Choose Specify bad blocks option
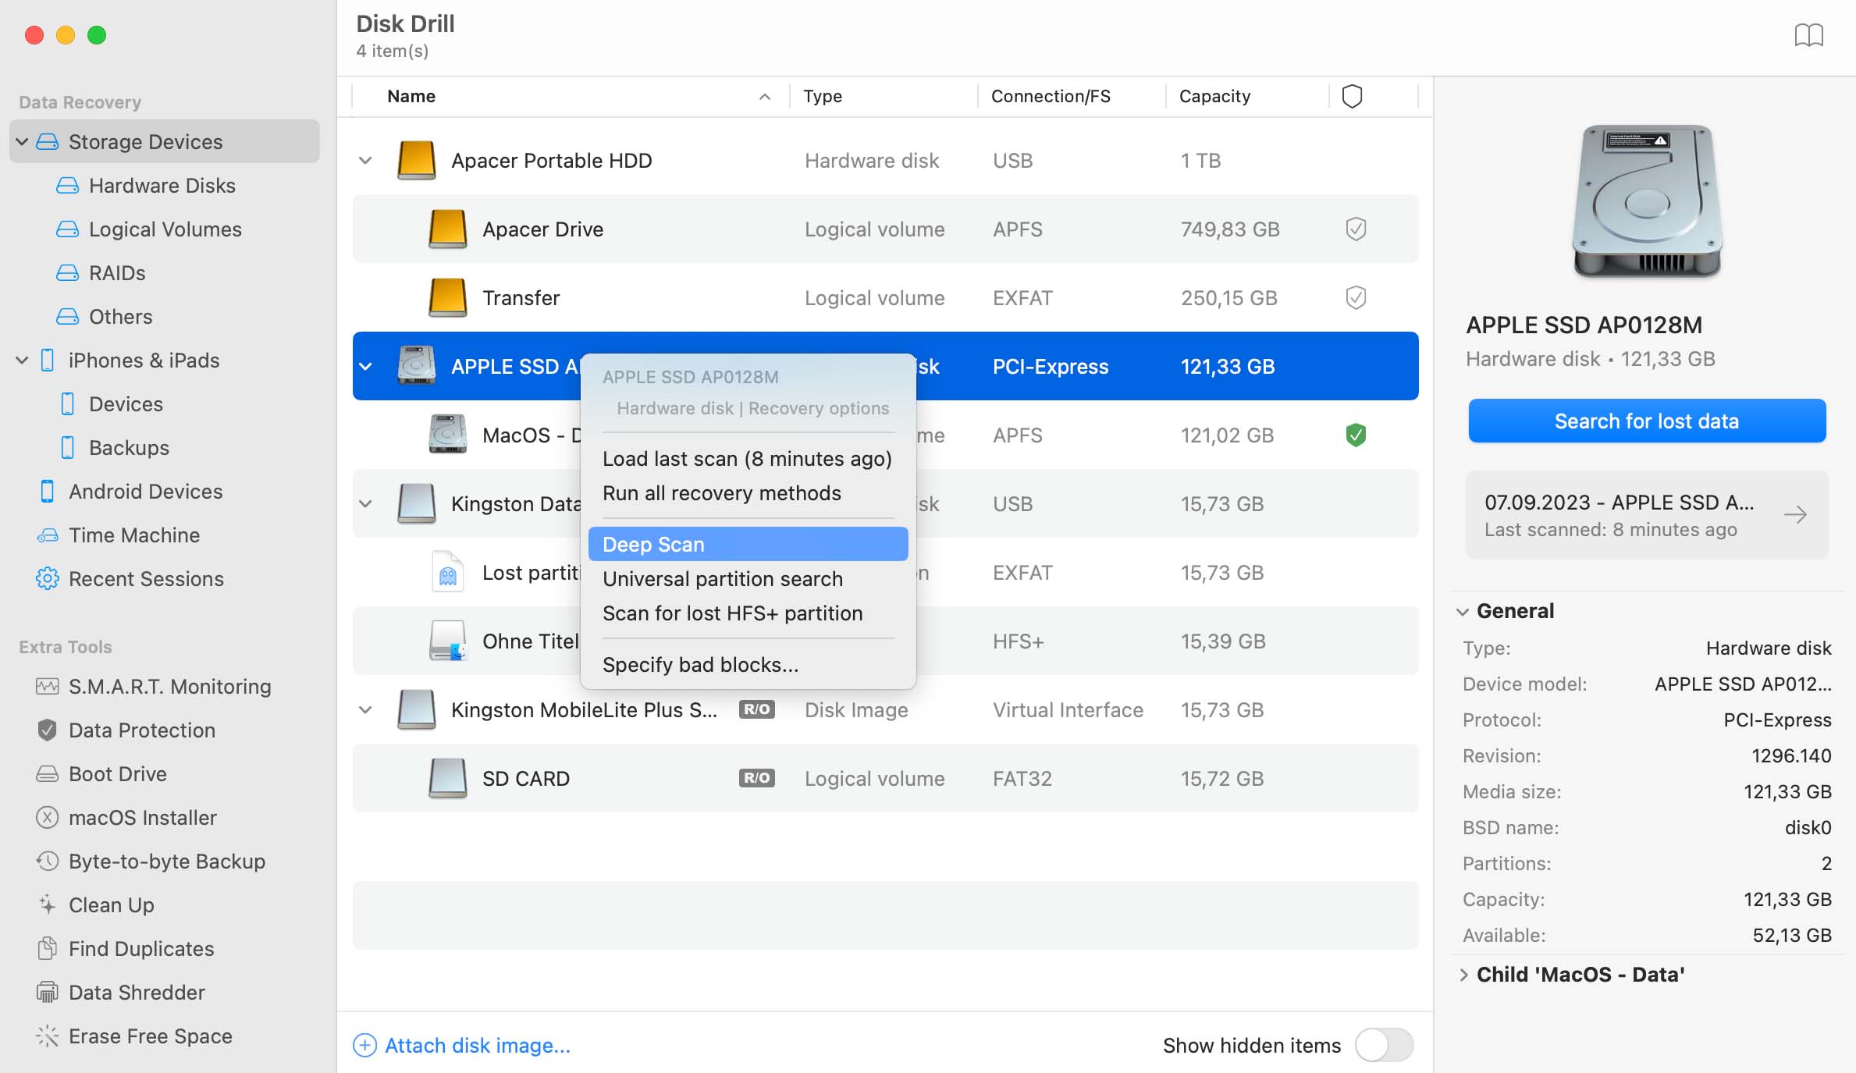 tap(748, 664)
